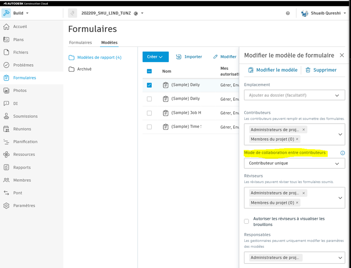Open the Photos panel icon
Image resolution: width=351 pixels, height=268 pixels.
tap(8, 90)
